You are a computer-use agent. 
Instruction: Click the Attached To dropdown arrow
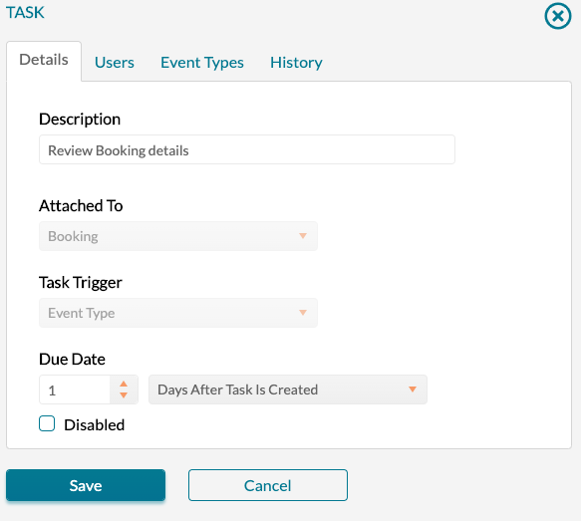pos(303,236)
